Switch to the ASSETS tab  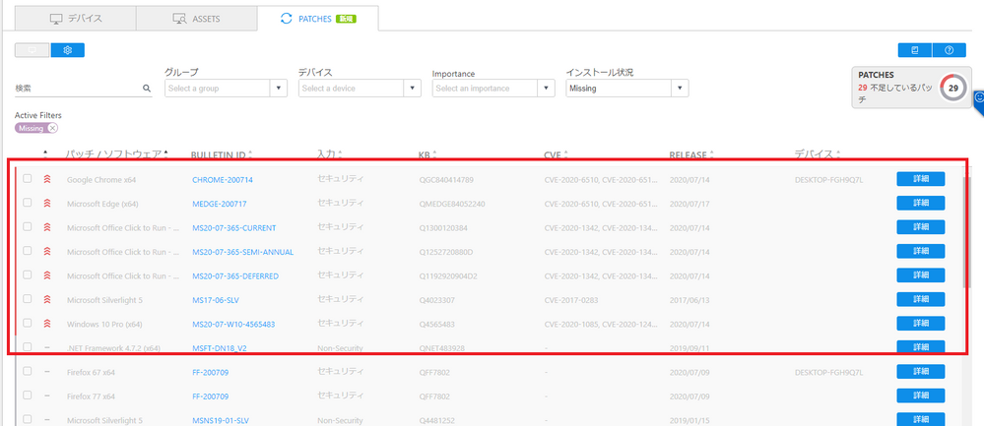pos(196,19)
